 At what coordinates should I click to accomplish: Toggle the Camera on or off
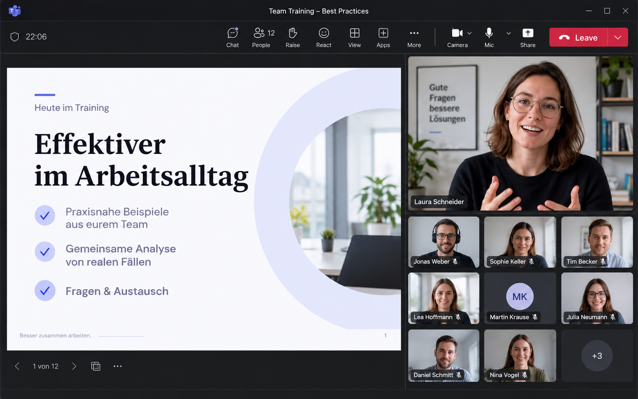coord(457,37)
